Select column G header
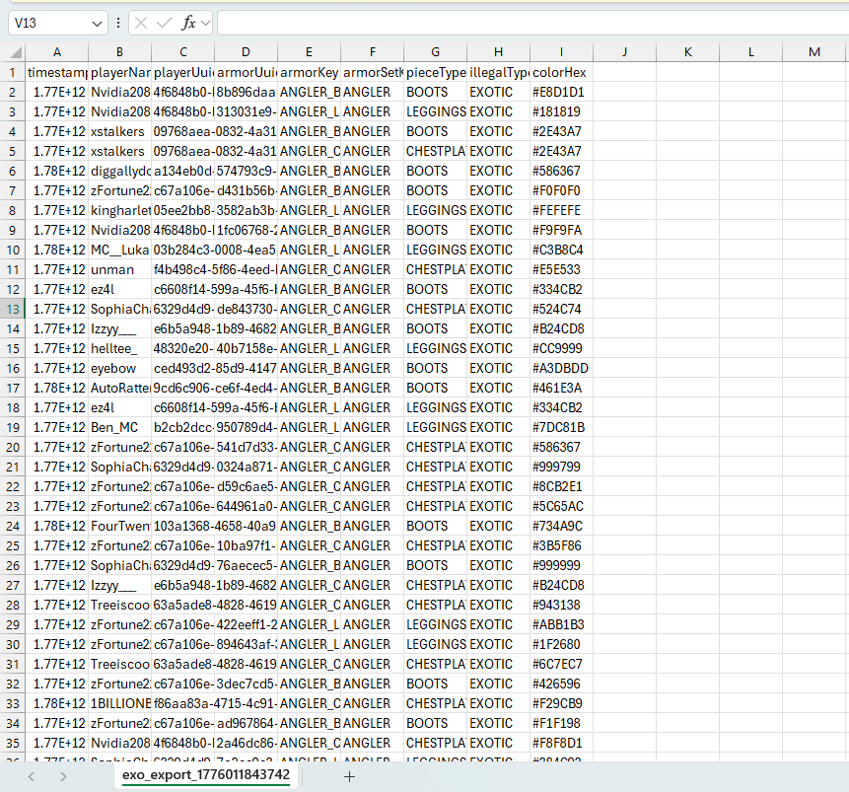The image size is (849, 792). (x=435, y=52)
